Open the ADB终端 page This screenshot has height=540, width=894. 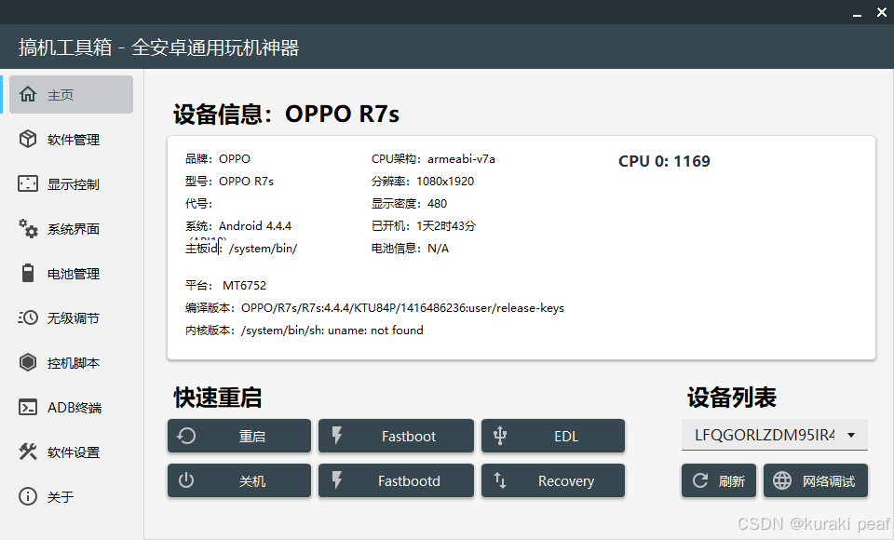(x=72, y=407)
